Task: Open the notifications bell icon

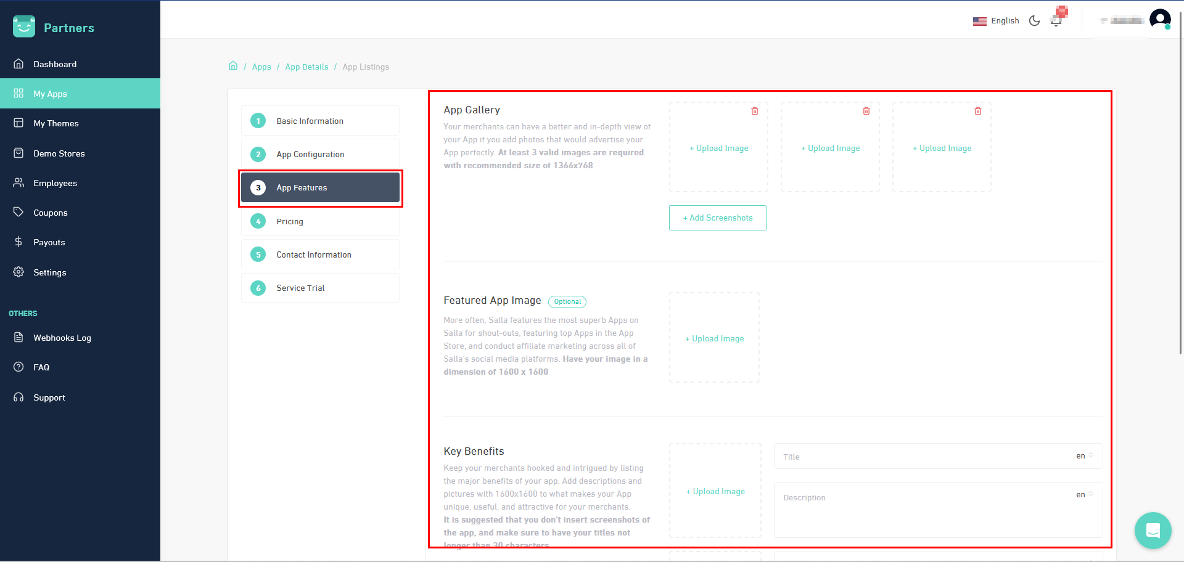Action: pyautogui.click(x=1056, y=19)
